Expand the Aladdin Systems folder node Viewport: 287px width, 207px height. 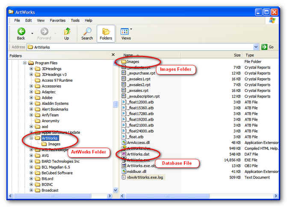(x=31, y=103)
